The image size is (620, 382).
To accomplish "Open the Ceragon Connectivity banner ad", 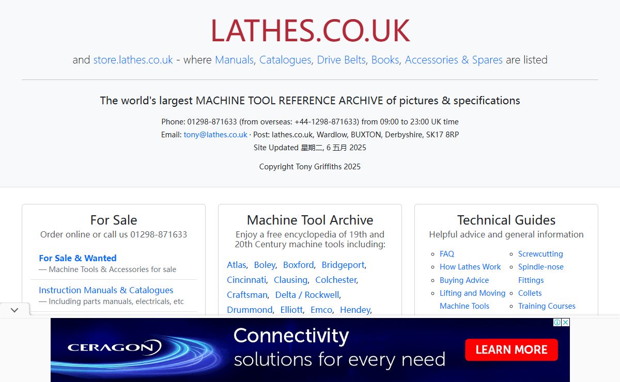I will (310, 350).
